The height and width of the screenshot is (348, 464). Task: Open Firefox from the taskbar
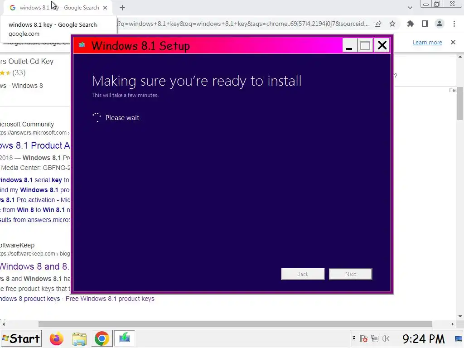(57, 338)
